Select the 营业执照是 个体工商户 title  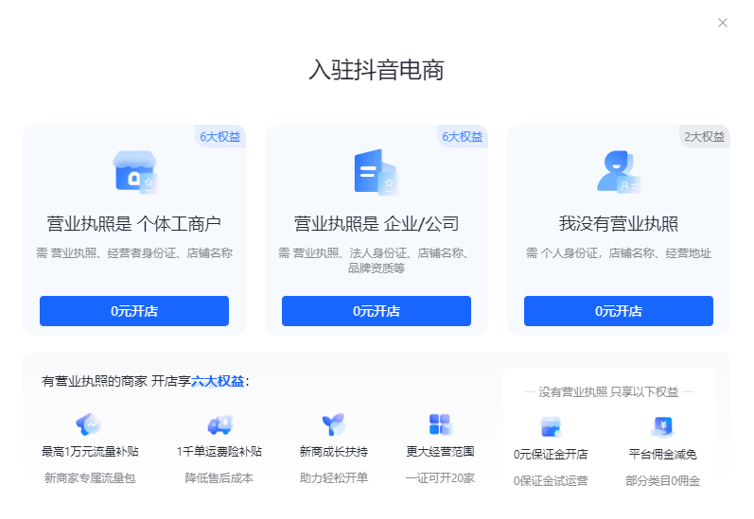pos(134,224)
